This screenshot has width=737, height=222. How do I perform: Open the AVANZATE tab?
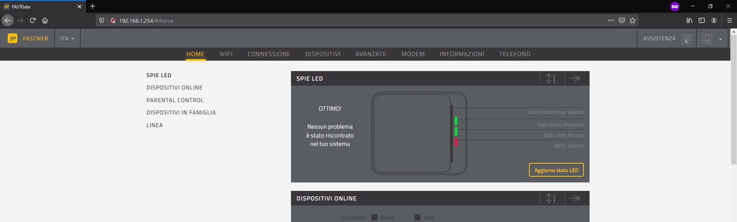(371, 54)
